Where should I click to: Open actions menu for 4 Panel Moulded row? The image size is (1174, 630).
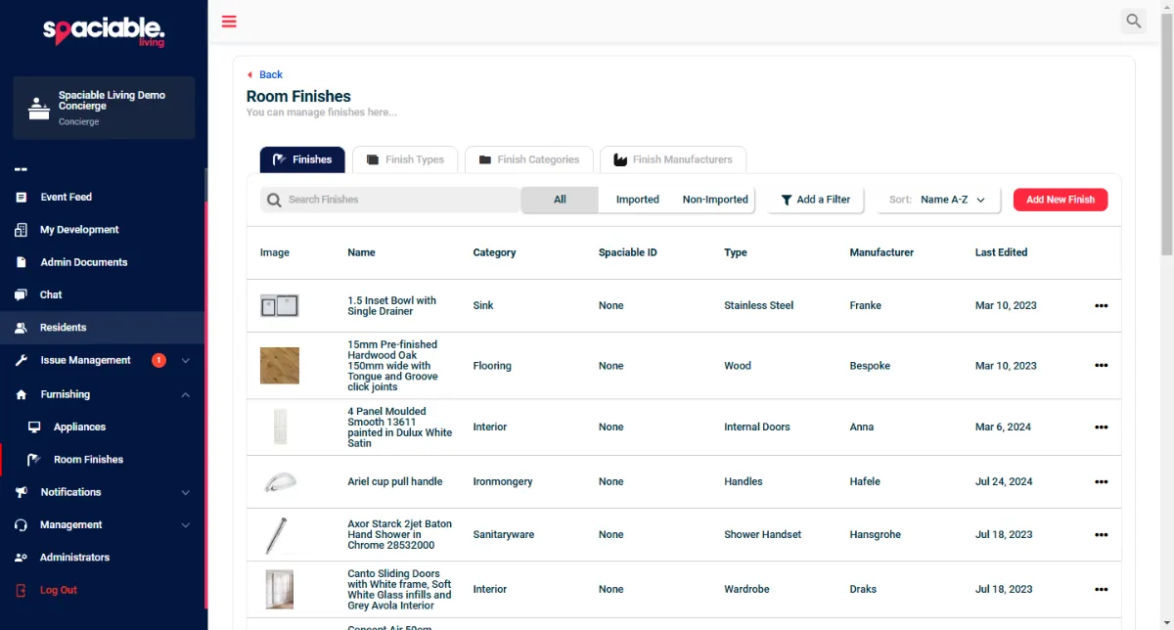[1101, 427]
